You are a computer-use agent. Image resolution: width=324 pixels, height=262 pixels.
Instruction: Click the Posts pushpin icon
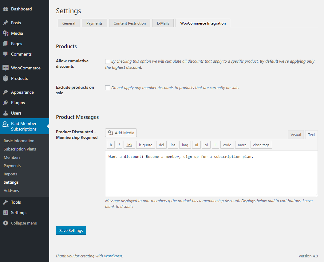click(6, 23)
